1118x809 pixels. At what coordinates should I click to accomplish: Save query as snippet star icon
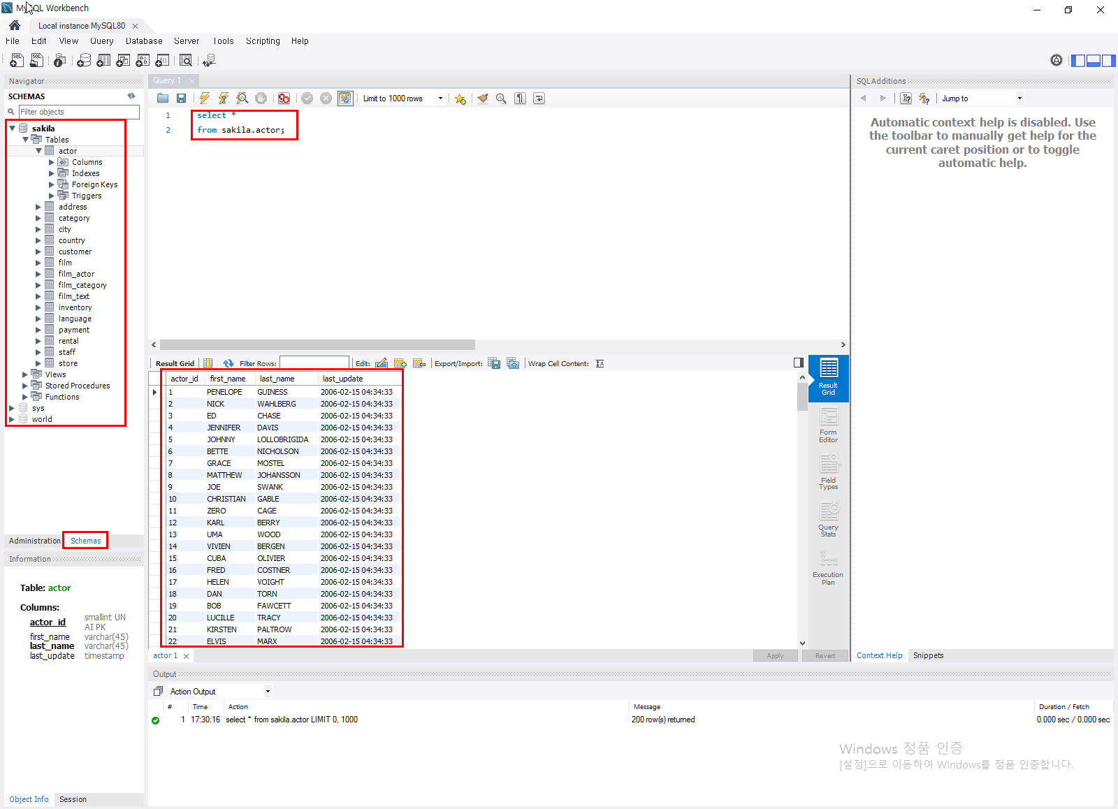click(x=460, y=99)
